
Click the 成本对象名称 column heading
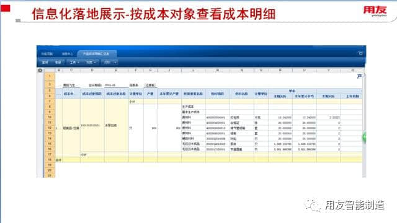point(116,94)
